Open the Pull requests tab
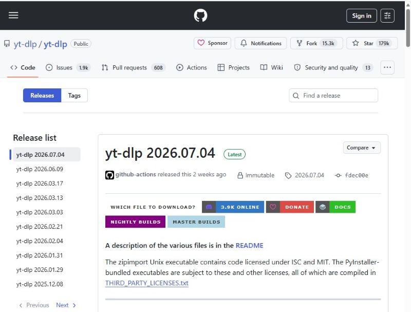Screen dimensions: 411x312 [x=134, y=68]
